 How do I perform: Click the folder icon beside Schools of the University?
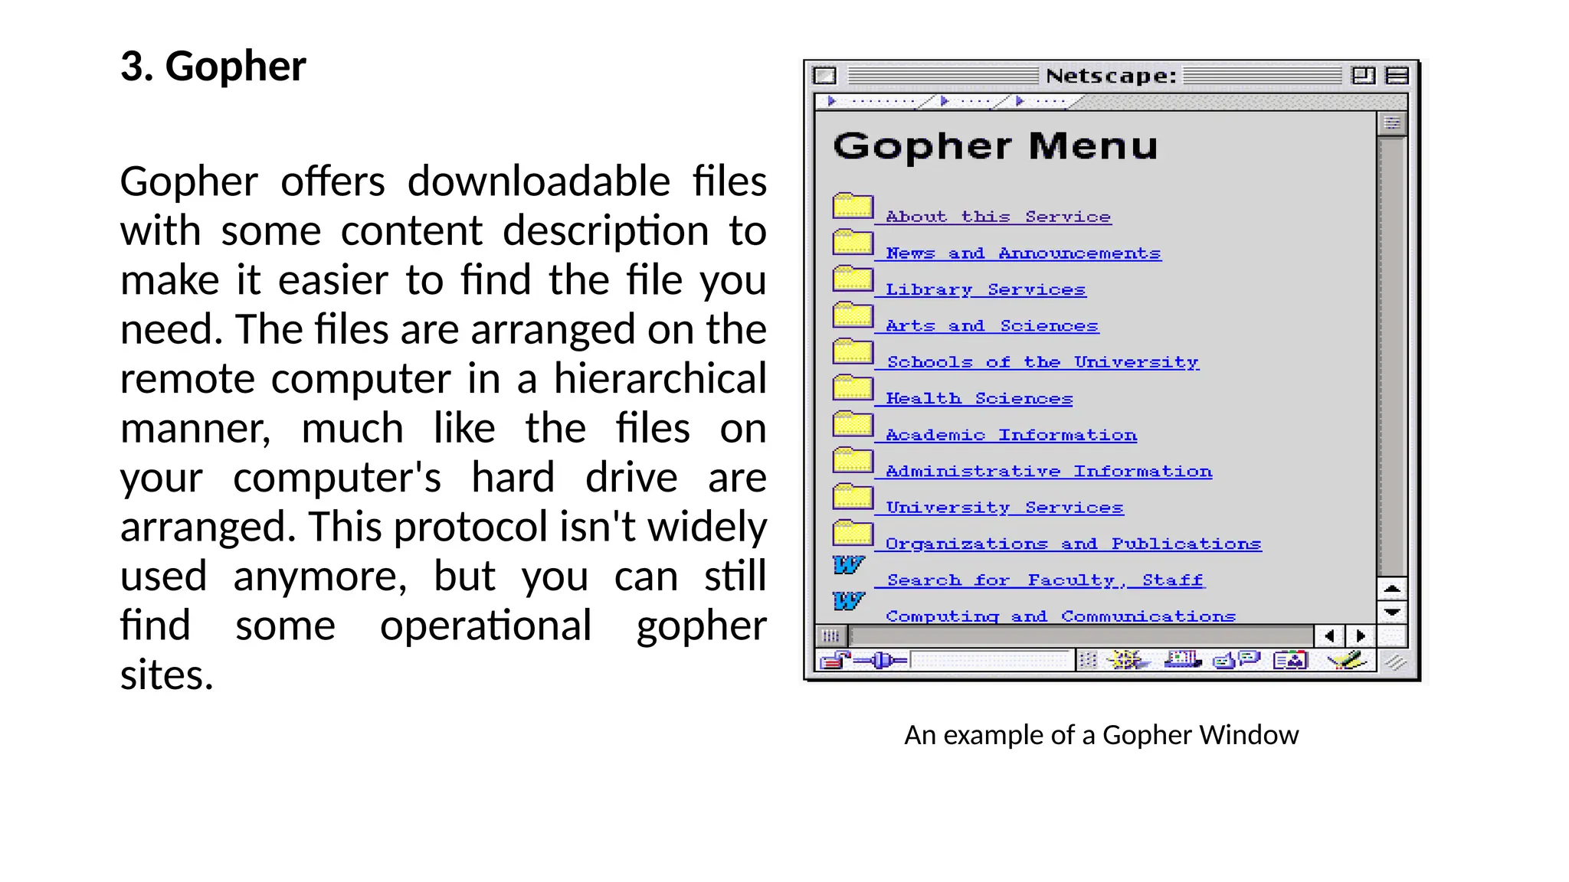[853, 351]
